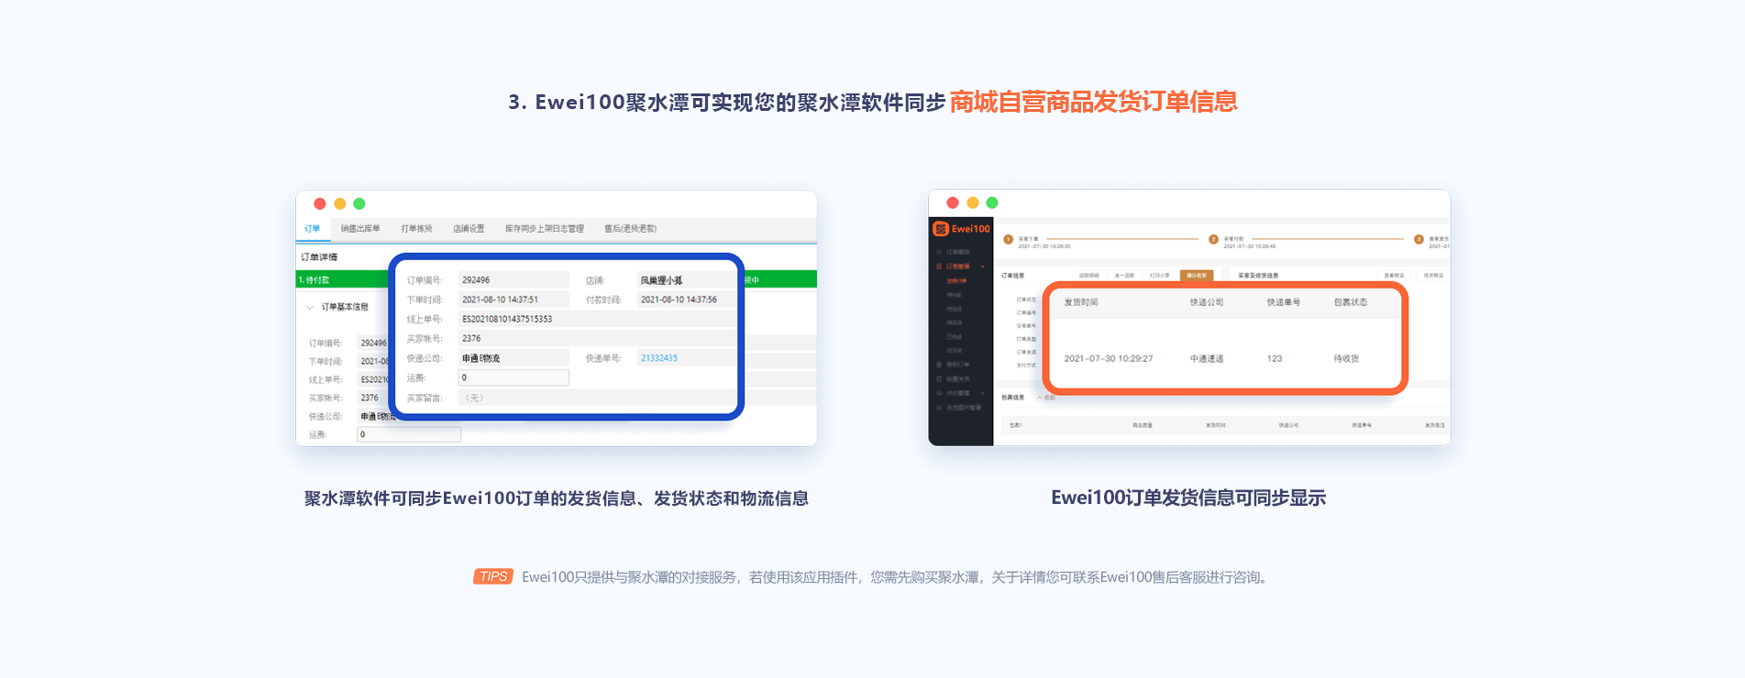This screenshot has width=1745, height=678.
Task: Open the 店铺设置 tab
Action: (469, 229)
